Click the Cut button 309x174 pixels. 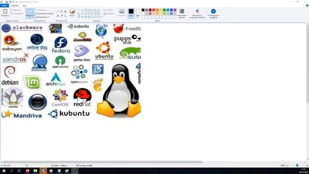15,10
